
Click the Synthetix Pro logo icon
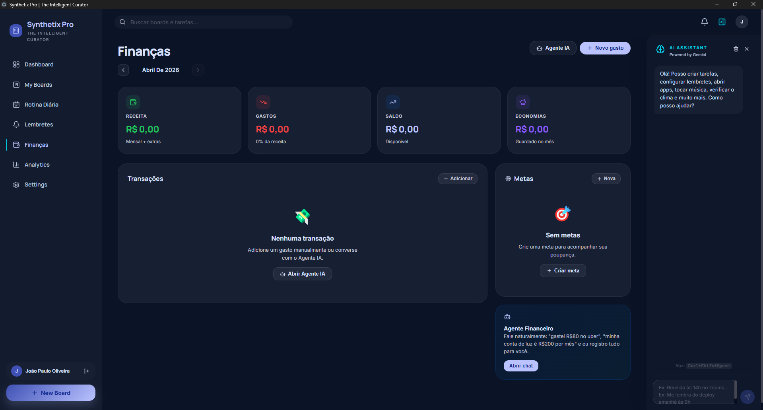click(16, 31)
